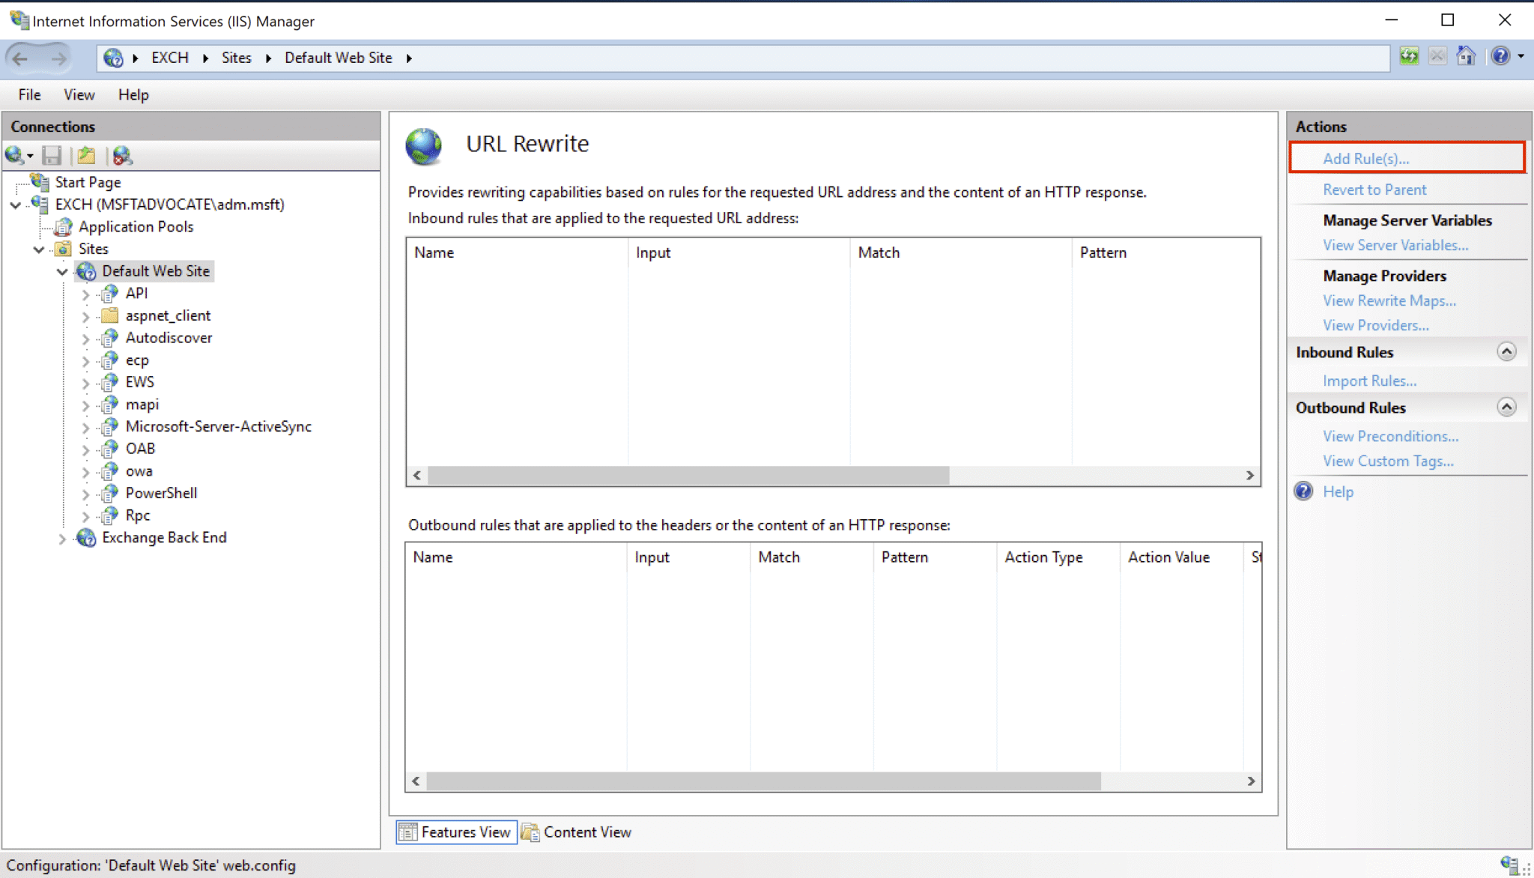This screenshot has width=1534, height=878.
Task: Expand the Exchange Back End site
Action: coord(63,538)
